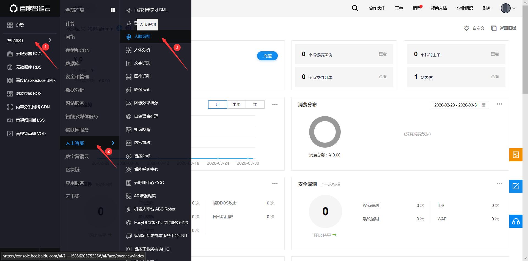
Task: Click the 音视频点播 VOD icon
Action: (x=10, y=134)
